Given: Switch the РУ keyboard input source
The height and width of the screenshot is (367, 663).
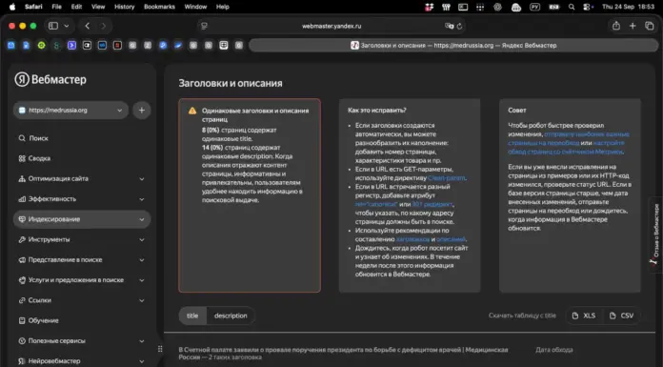Looking at the screenshot, I should click(535, 7).
